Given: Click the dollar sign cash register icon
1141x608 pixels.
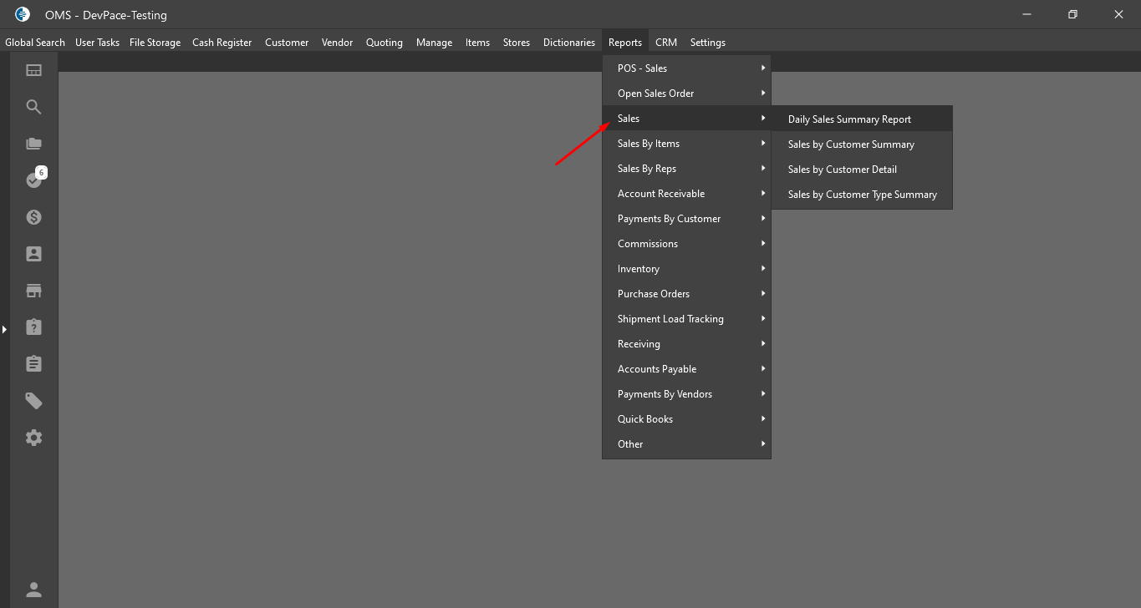Looking at the screenshot, I should point(33,217).
